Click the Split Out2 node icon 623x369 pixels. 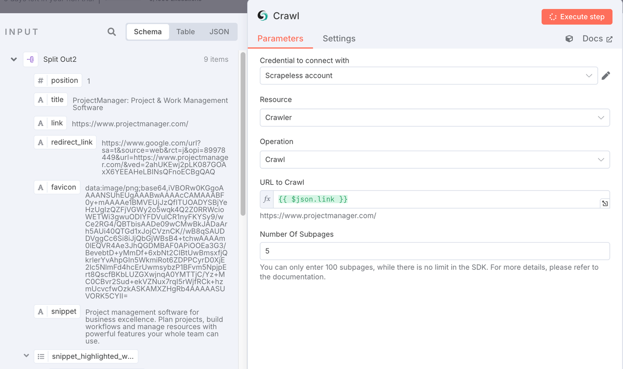[x=31, y=59]
